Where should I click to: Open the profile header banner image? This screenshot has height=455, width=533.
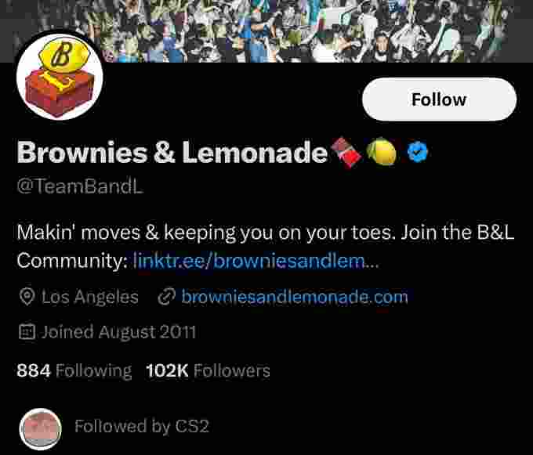266,31
